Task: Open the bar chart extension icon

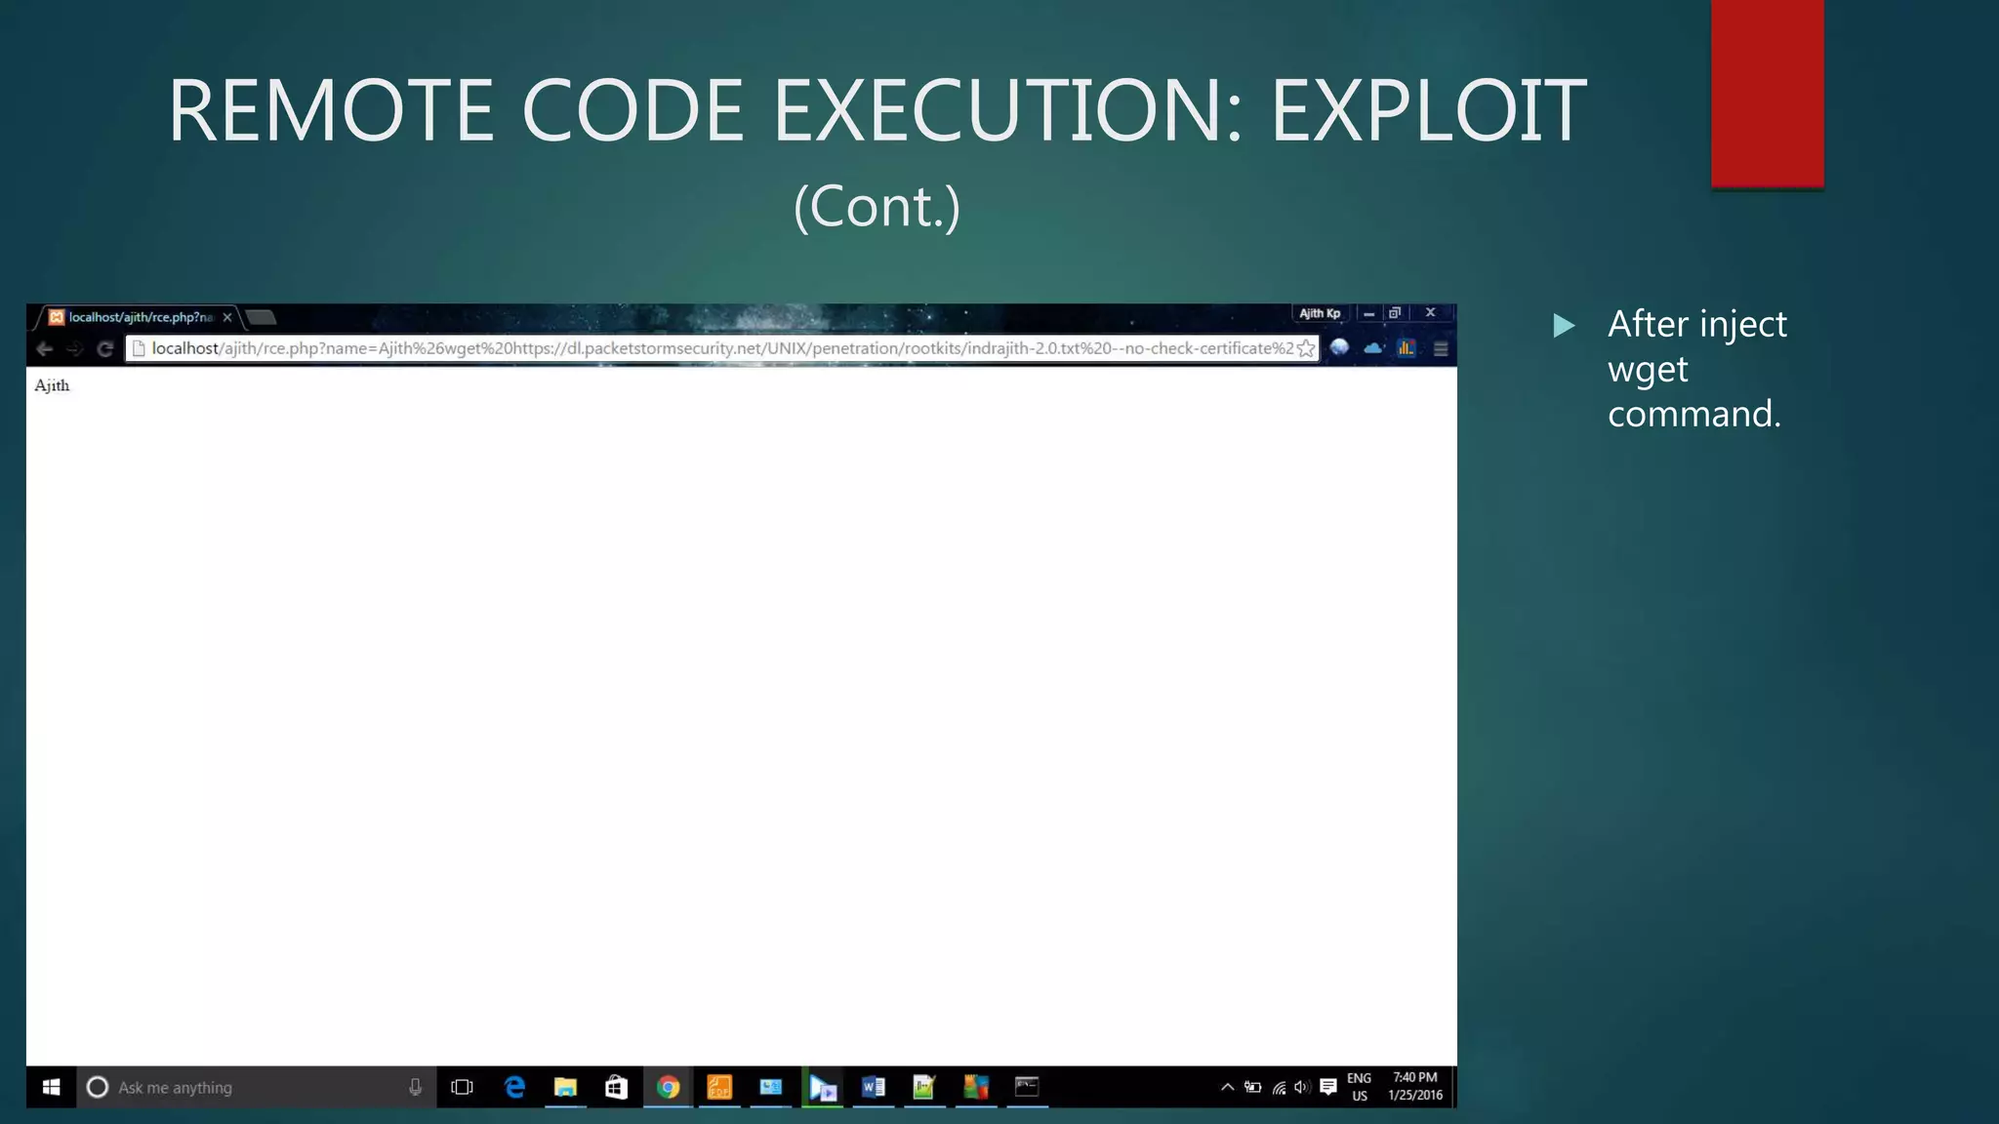Action: (x=1407, y=347)
